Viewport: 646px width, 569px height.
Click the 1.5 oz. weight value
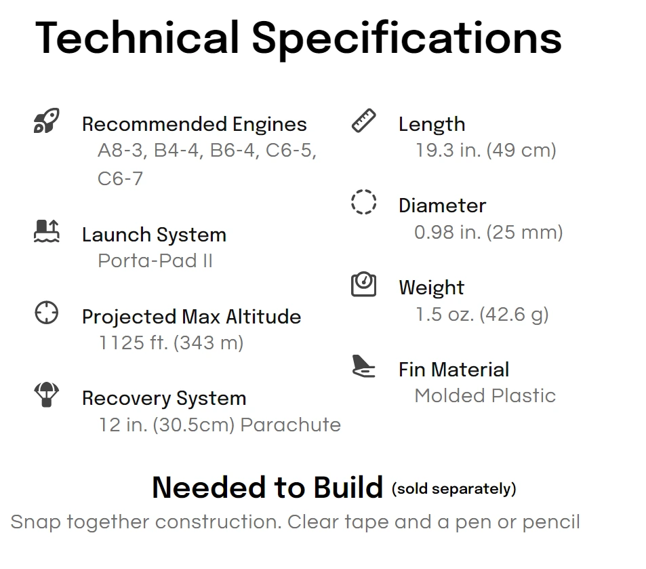pyautogui.click(x=482, y=314)
